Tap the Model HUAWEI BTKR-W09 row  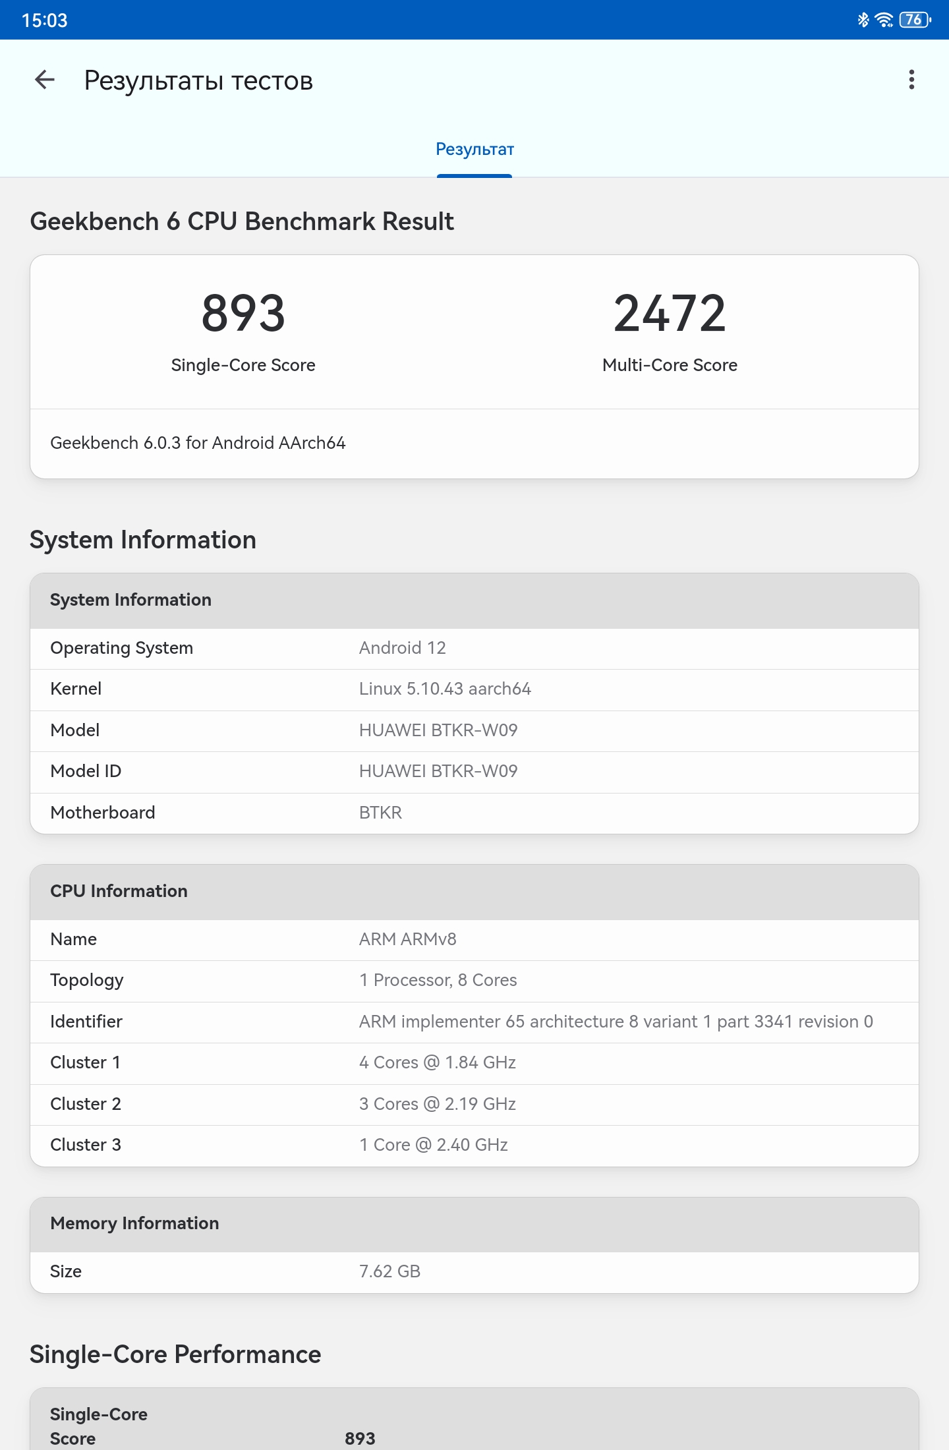pyautogui.click(x=474, y=731)
